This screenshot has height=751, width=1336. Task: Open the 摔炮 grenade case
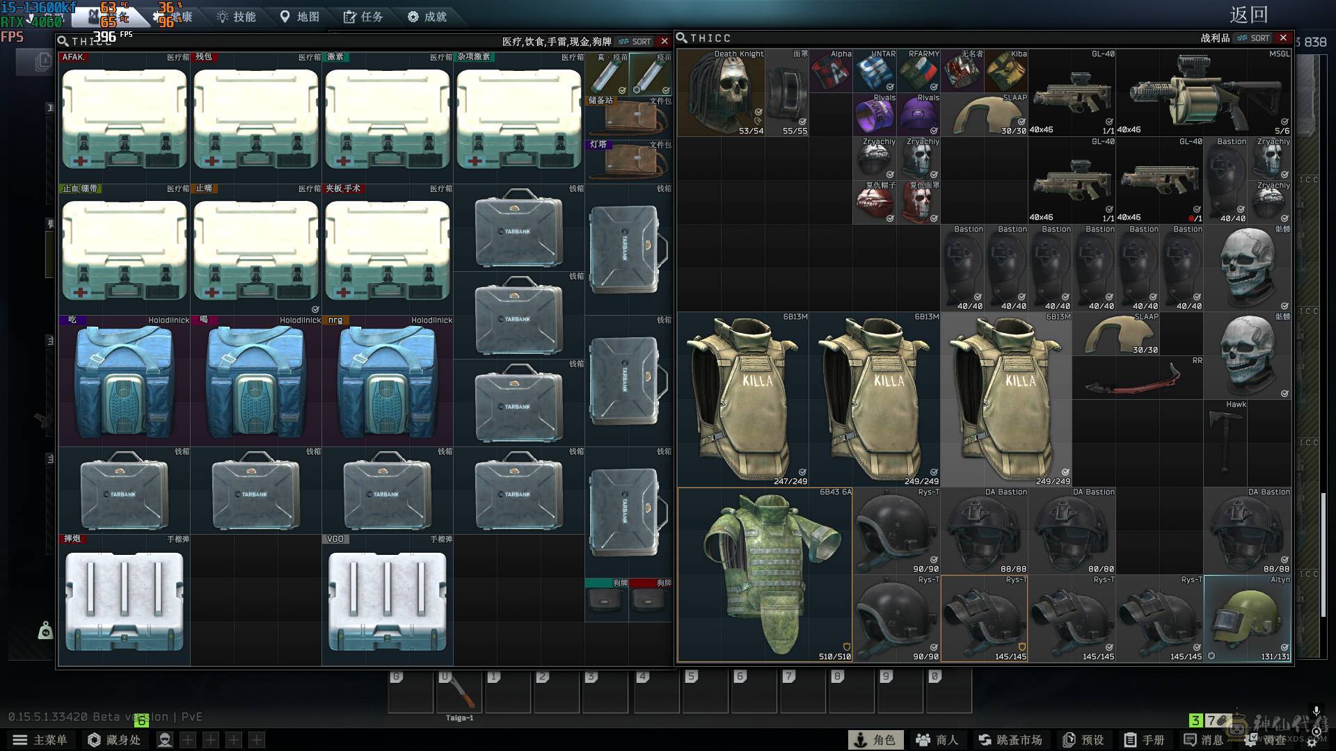125,600
